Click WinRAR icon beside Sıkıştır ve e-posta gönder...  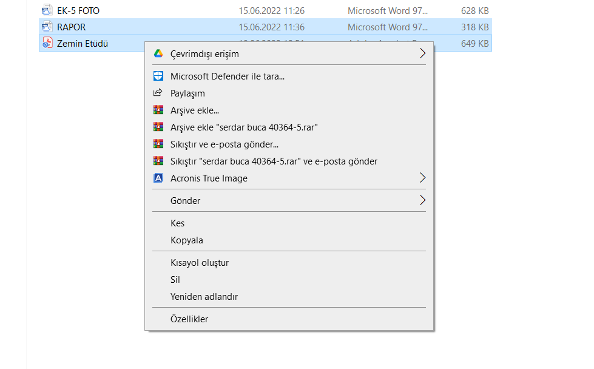click(x=158, y=144)
